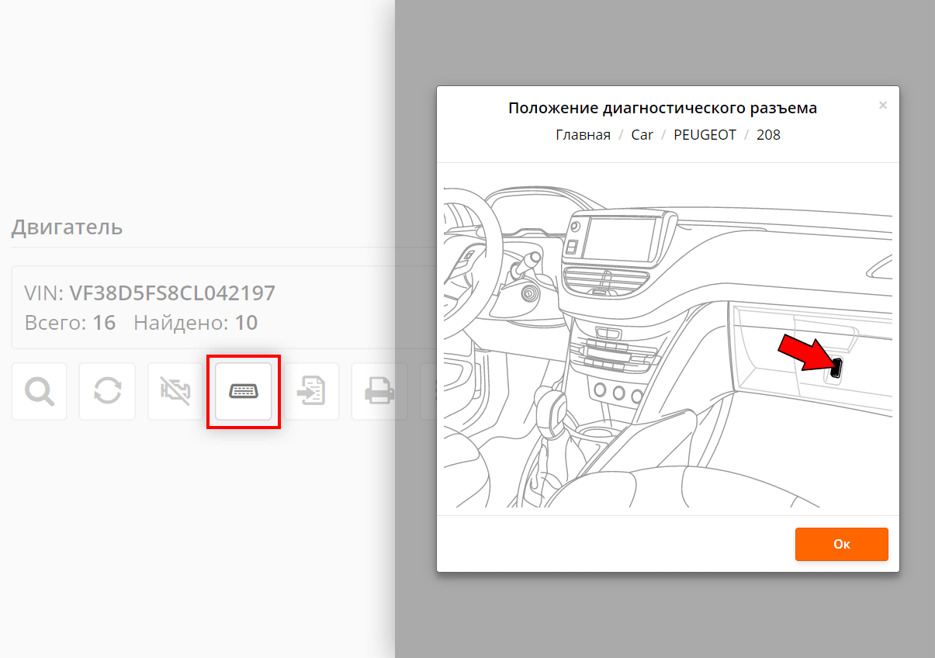Open the PEUGEOT breadcrumb level
This screenshot has height=658, width=935.
click(705, 135)
